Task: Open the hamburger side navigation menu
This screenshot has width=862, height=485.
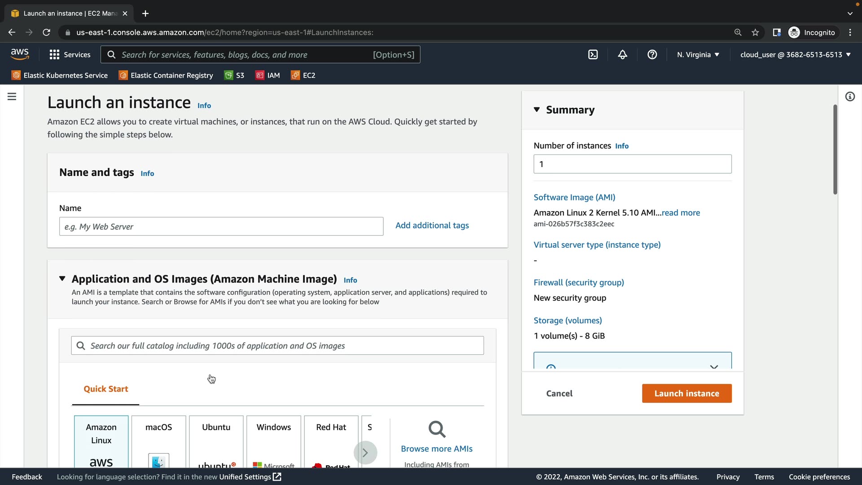Action: tap(12, 97)
